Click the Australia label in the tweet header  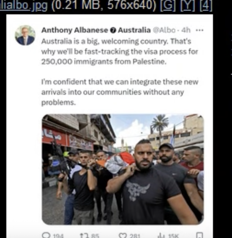point(134,30)
